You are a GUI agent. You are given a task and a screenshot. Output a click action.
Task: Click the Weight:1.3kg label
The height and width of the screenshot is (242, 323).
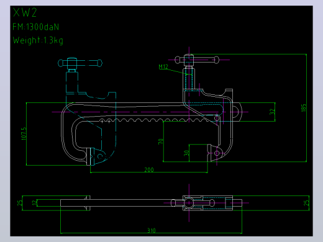coord(38,40)
